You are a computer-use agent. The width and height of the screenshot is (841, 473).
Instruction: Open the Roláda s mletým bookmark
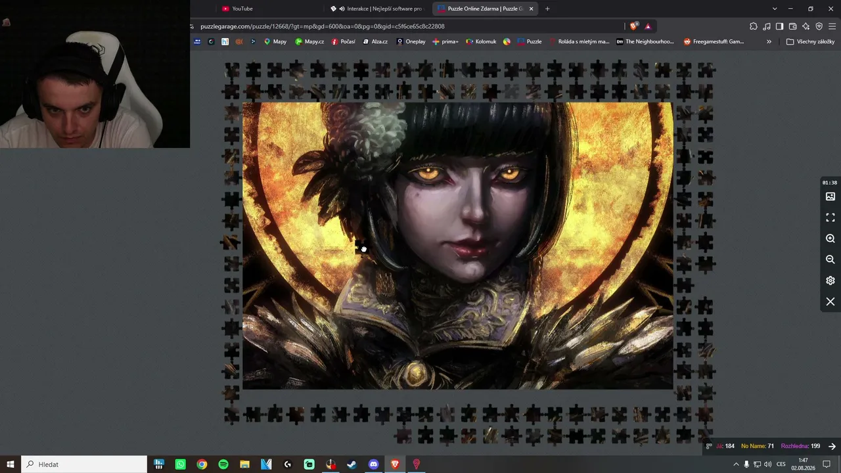[x=579, y=41]
